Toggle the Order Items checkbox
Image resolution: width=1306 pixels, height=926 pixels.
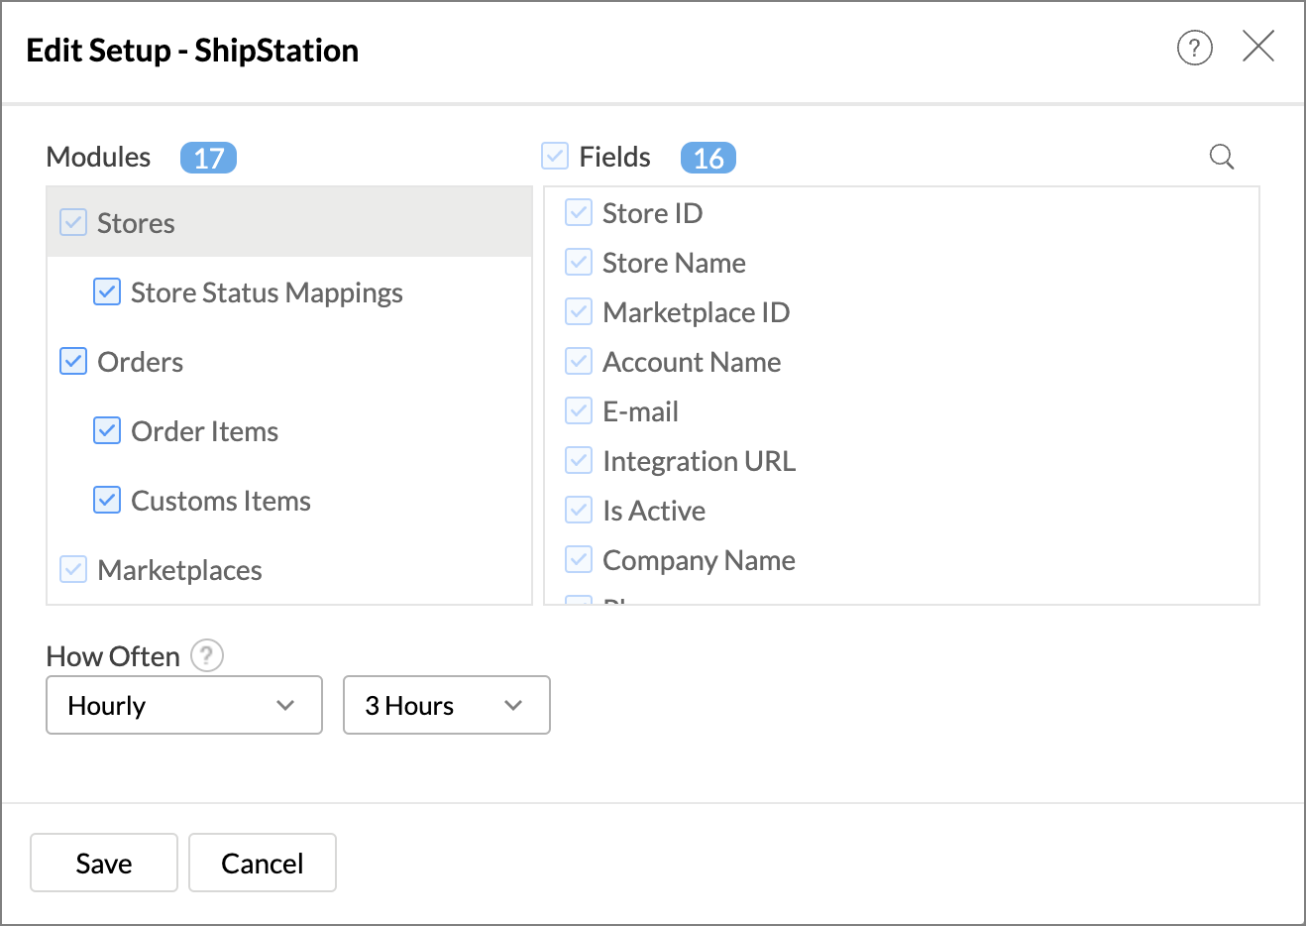107,430
